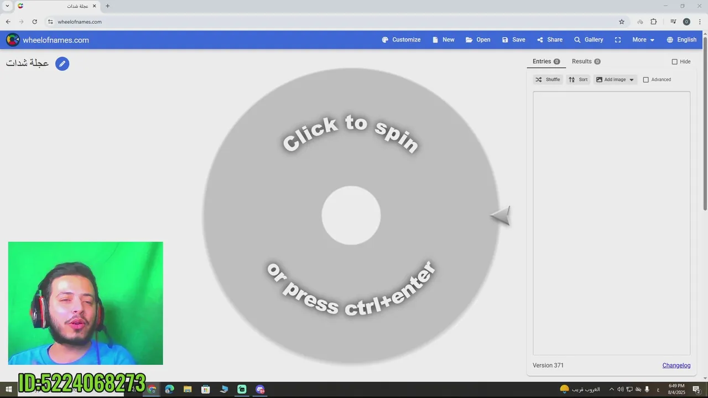Open the Add image dropdown

(x=615, y=80)
